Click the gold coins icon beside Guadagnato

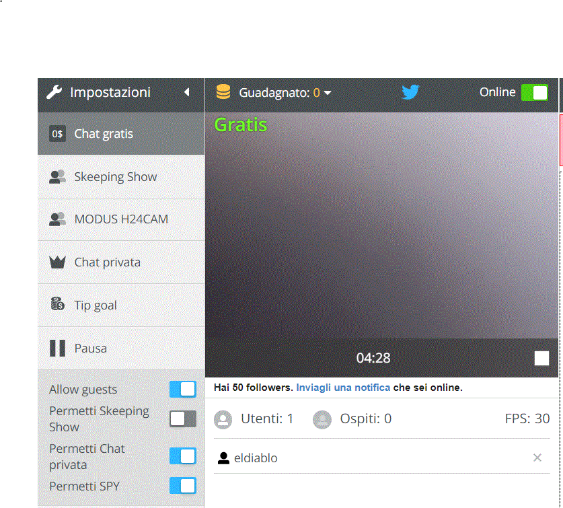pos(223,92)
